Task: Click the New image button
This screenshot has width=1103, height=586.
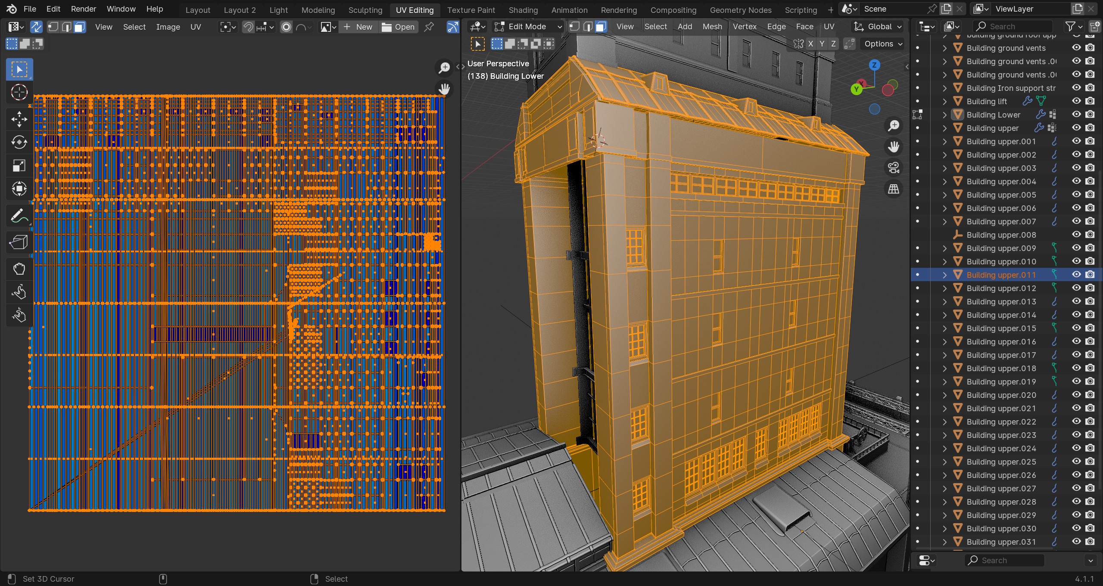Action: (x=358, y=27)
